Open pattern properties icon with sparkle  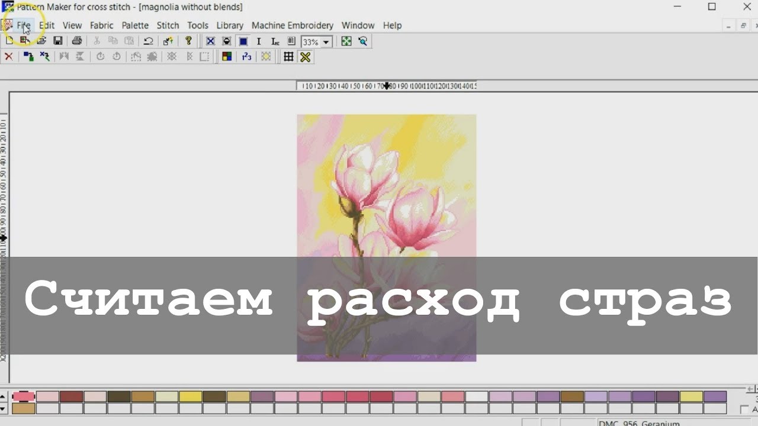point(168,41)
